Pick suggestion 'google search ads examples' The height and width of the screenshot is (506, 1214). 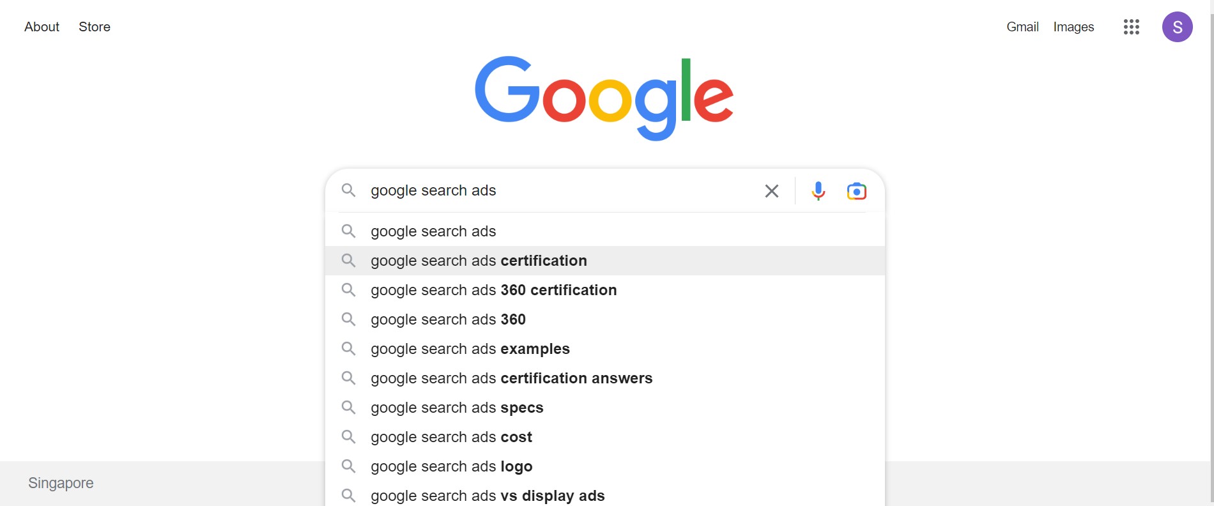605,349
